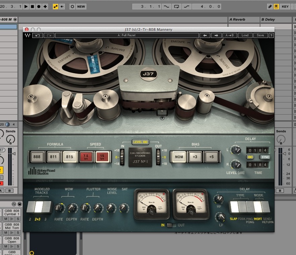The height and width of the screenshot is (255, 296).
Task: Select the B Delay return track header
Action: click(x=276, y=19)
